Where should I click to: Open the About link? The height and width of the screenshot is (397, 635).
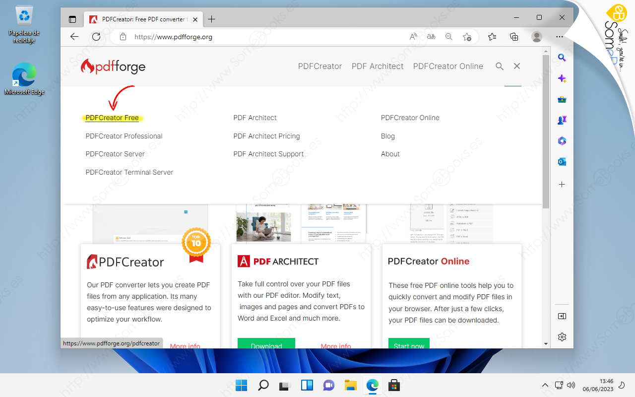(390, 154)
